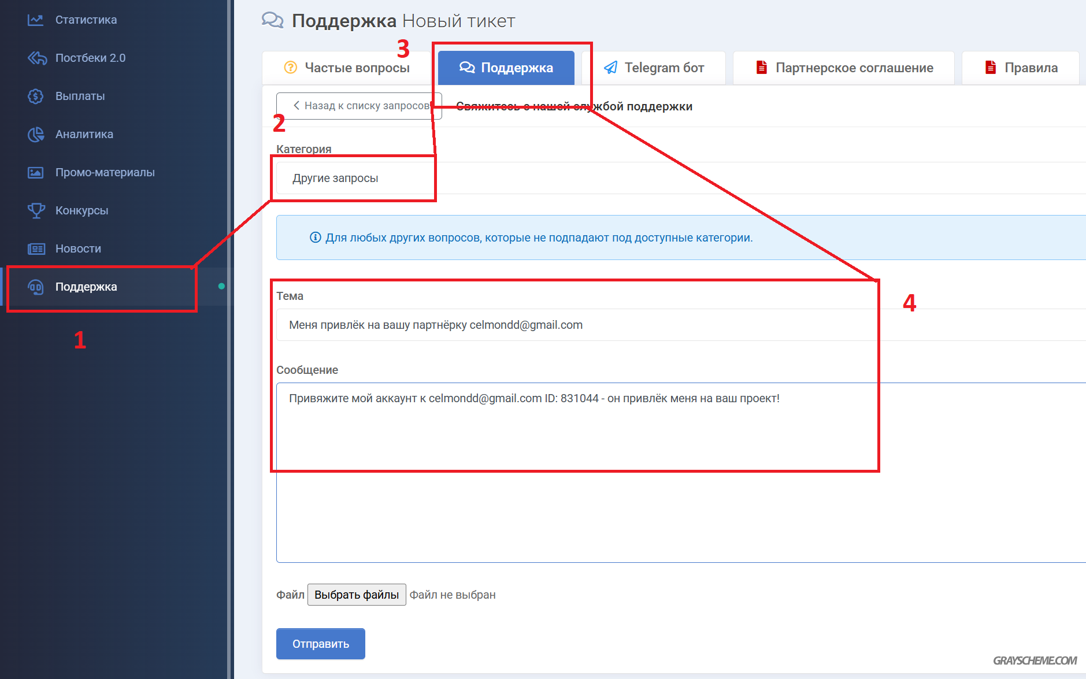Open the Партнерское соглашение tab
The width and height of the screenshot is (1086, 679).
(844, 68)
